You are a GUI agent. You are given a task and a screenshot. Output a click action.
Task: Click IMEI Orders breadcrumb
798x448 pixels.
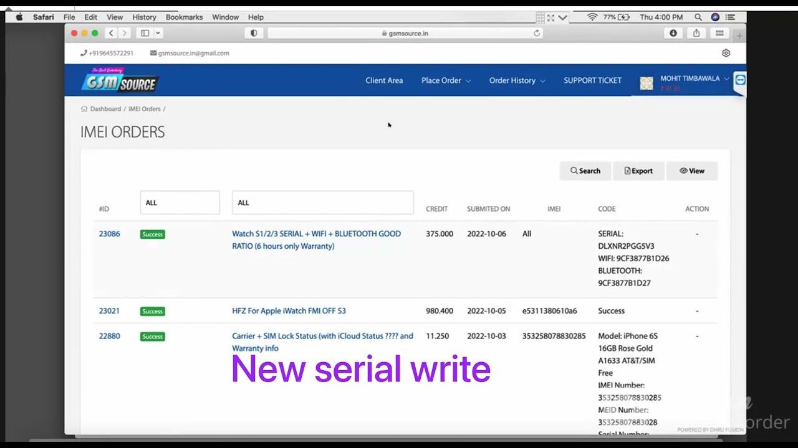click(145, 109)
